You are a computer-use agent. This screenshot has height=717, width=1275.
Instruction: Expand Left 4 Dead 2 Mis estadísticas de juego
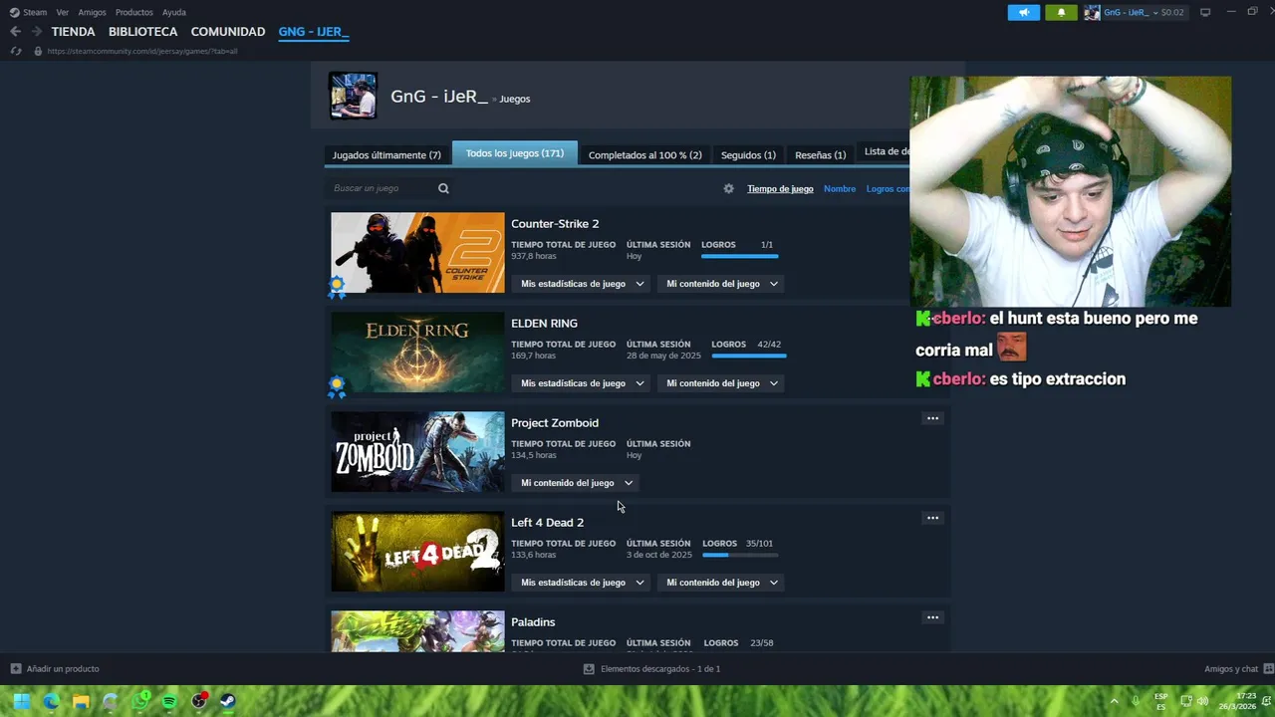click(583, 583)
